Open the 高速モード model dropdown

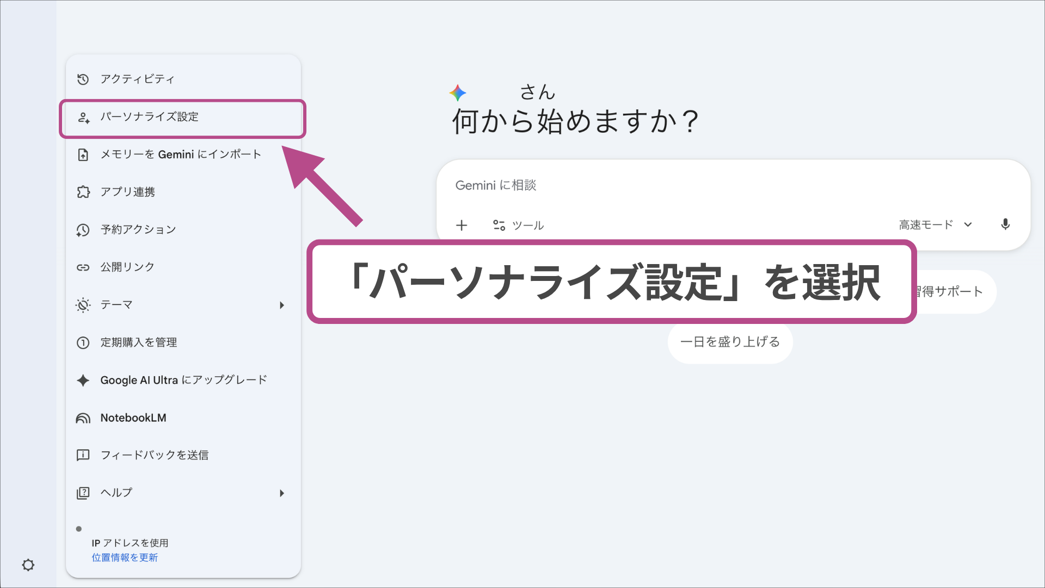tap(936, 225)
